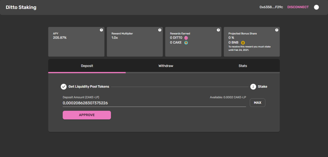Click the 1.0x reward multiplier value
This screenshot has width=328, height=157.
click(x=115, y=38)
